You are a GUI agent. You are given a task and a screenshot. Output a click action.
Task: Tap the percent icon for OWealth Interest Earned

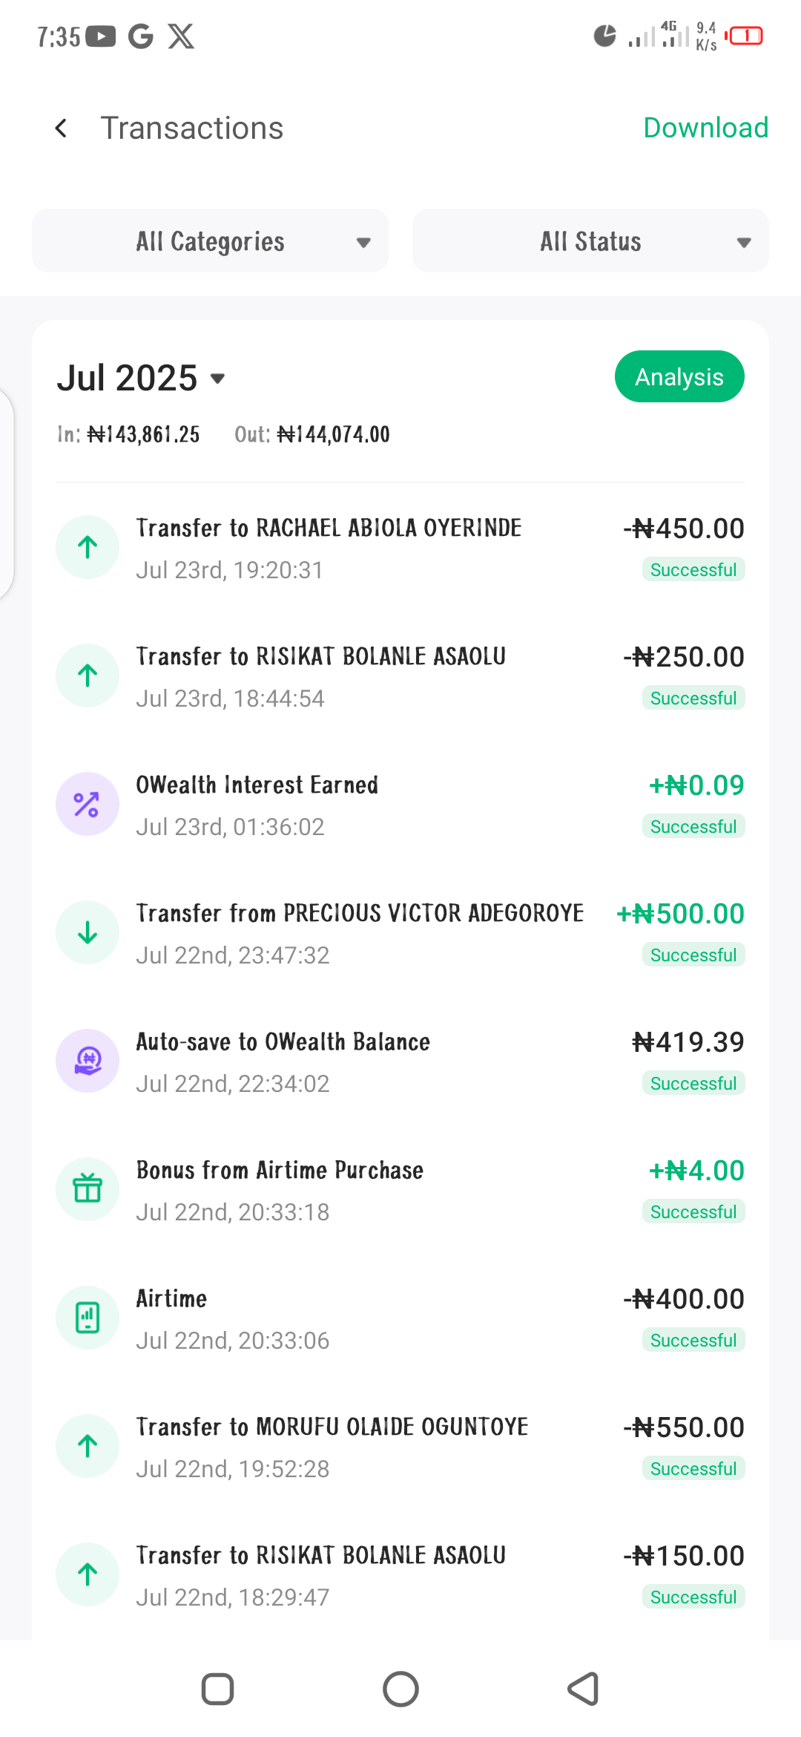pyautogui.click(x=88, y=804)
